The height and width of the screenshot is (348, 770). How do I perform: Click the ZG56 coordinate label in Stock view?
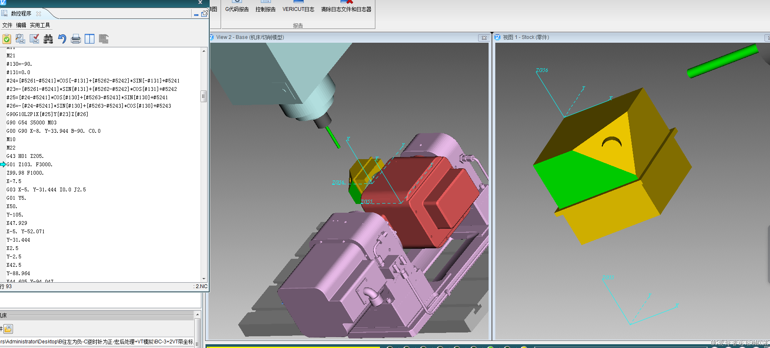point(542,70)
